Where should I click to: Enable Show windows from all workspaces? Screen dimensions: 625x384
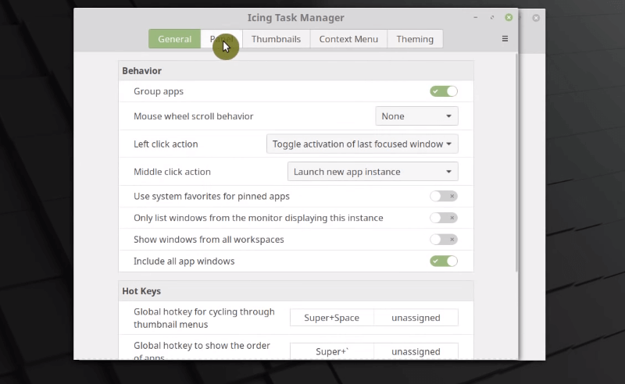click(x=444, y=240)
